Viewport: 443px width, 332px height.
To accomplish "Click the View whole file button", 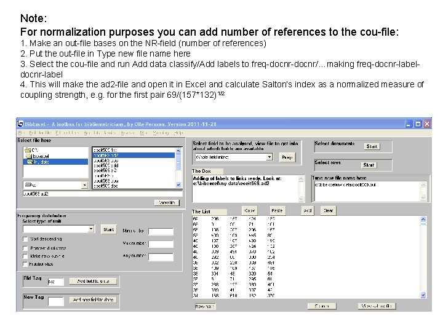I will click(377, 306).
